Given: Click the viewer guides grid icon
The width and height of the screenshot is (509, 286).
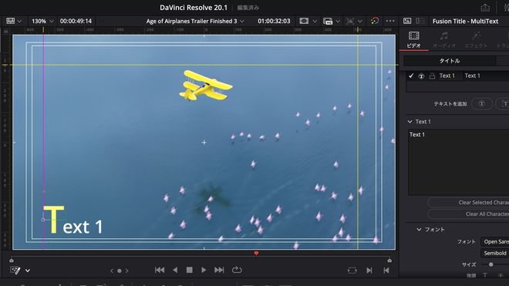Looking at the screenshot, I should [350, 22].
